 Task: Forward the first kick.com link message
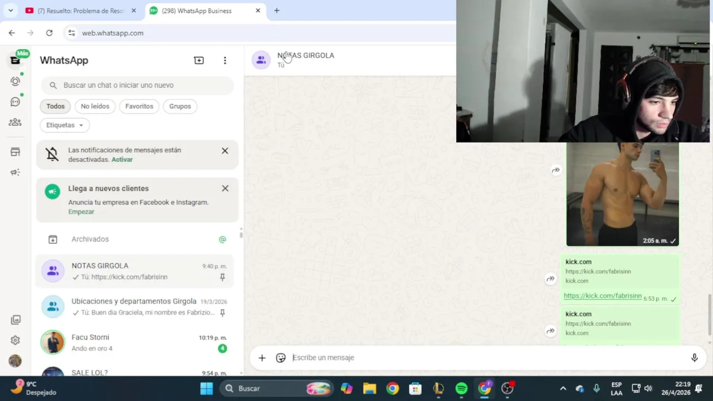550,278
